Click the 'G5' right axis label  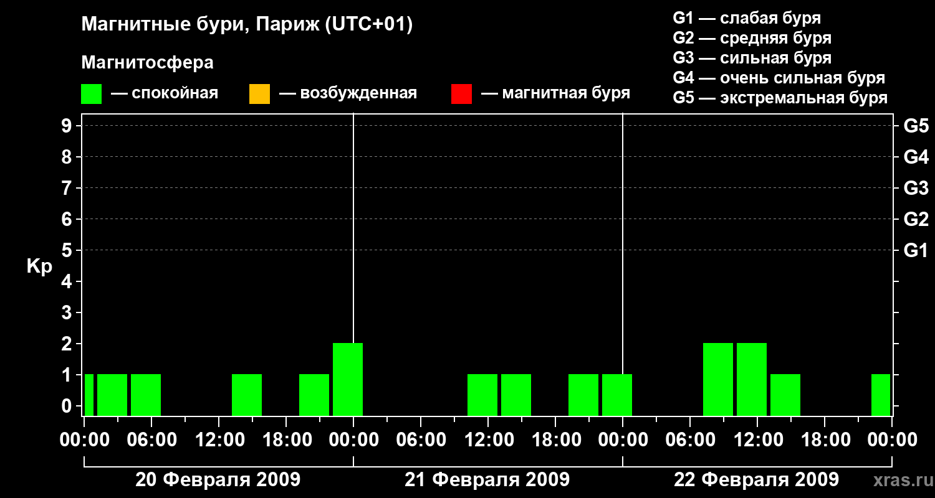click(x=916, y=126)
